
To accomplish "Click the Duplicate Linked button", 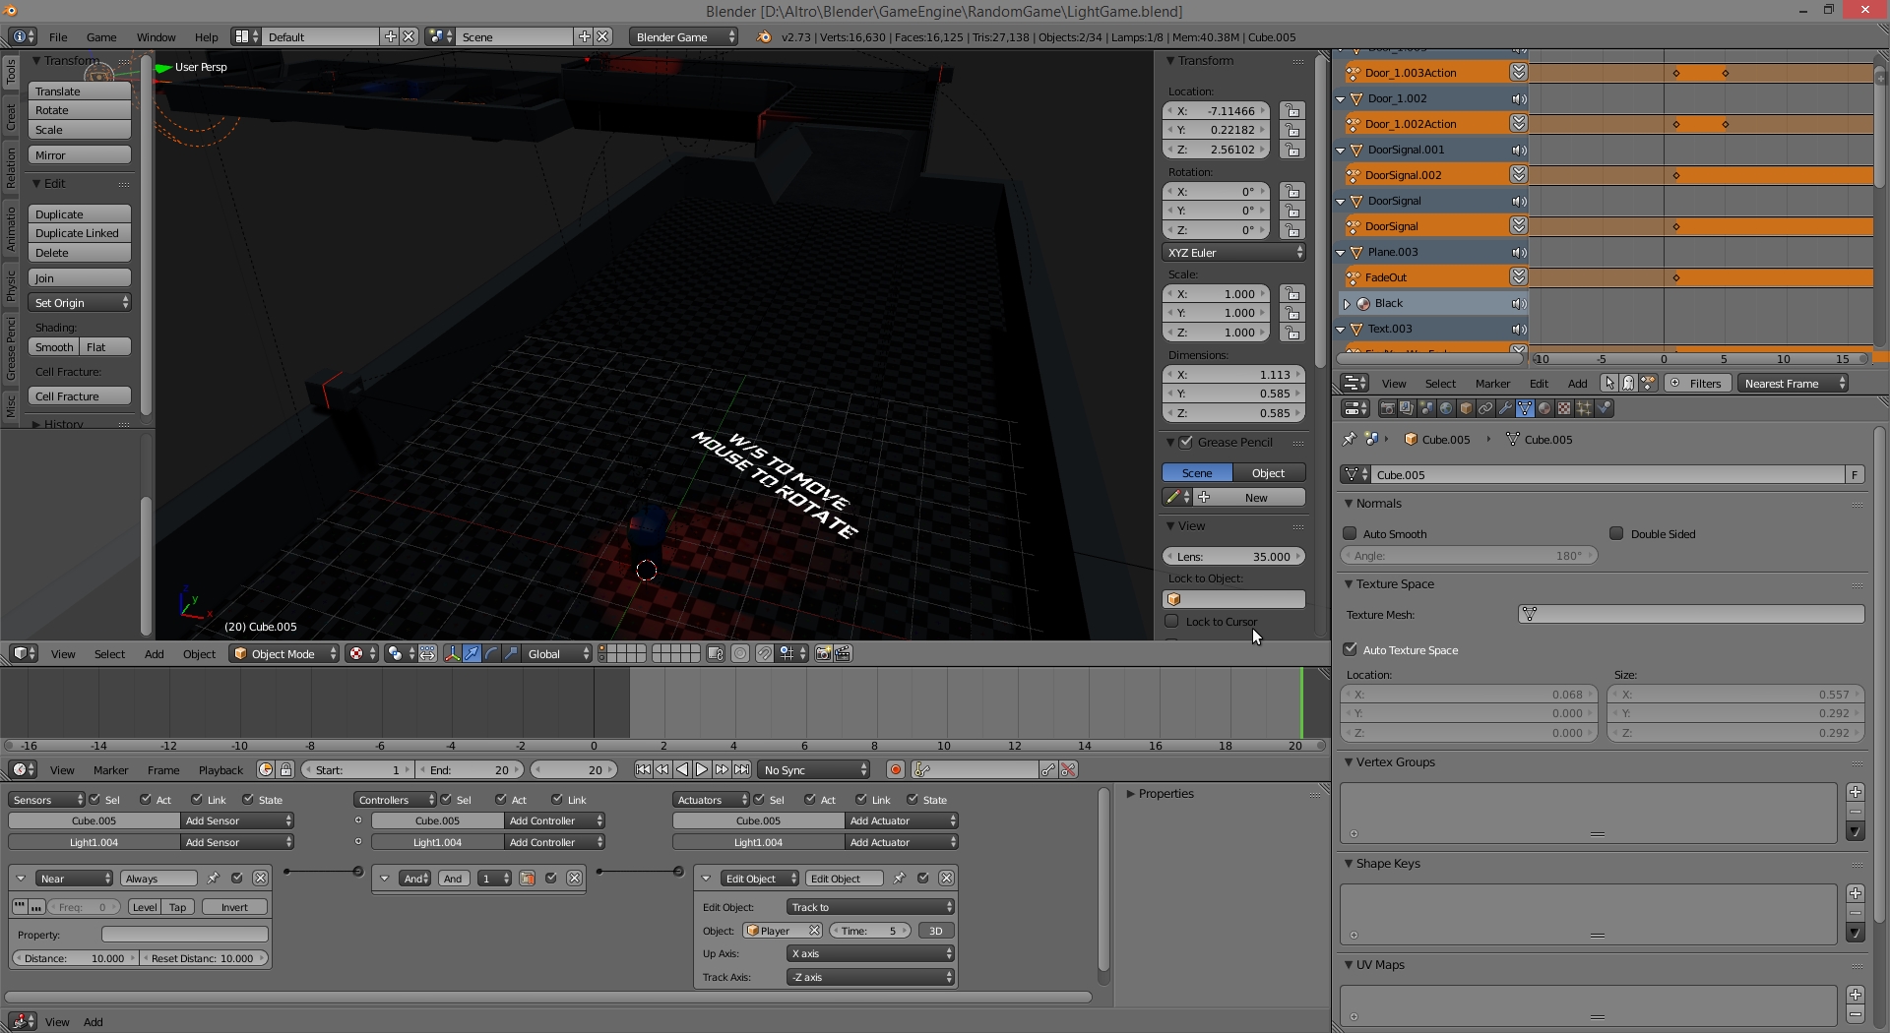I will click(x=79, y=233).
